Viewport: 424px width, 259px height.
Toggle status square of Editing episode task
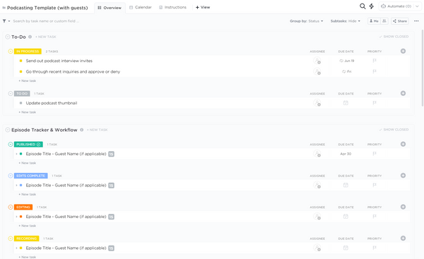(x=20, y=217)
